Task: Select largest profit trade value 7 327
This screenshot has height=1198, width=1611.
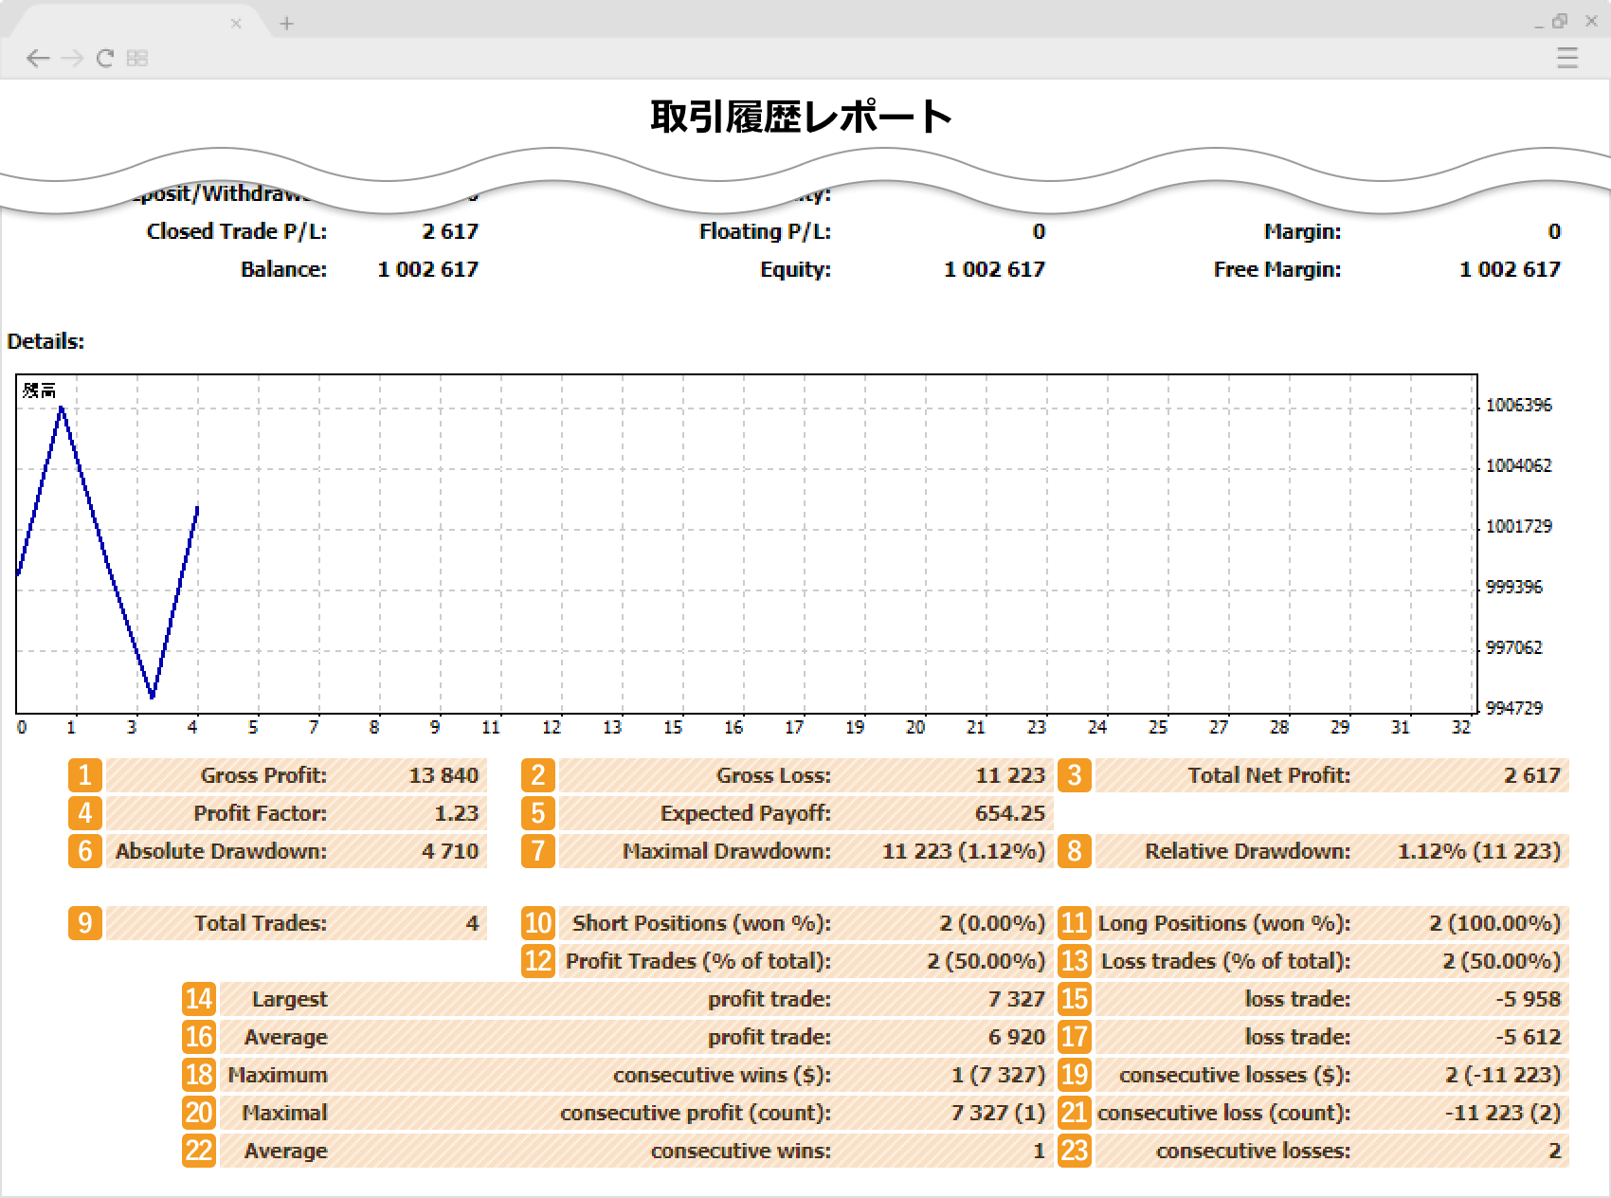Action: pos(1017,999)
